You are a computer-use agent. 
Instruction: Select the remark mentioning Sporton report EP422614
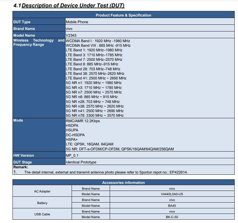(106, 172)
